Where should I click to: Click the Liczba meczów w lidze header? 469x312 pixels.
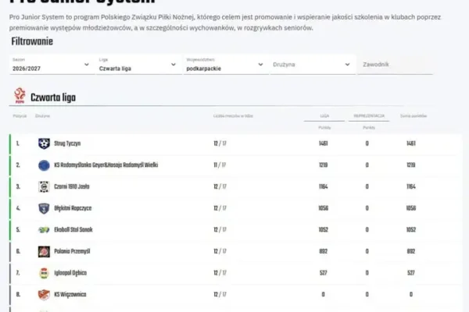[233, 116]
